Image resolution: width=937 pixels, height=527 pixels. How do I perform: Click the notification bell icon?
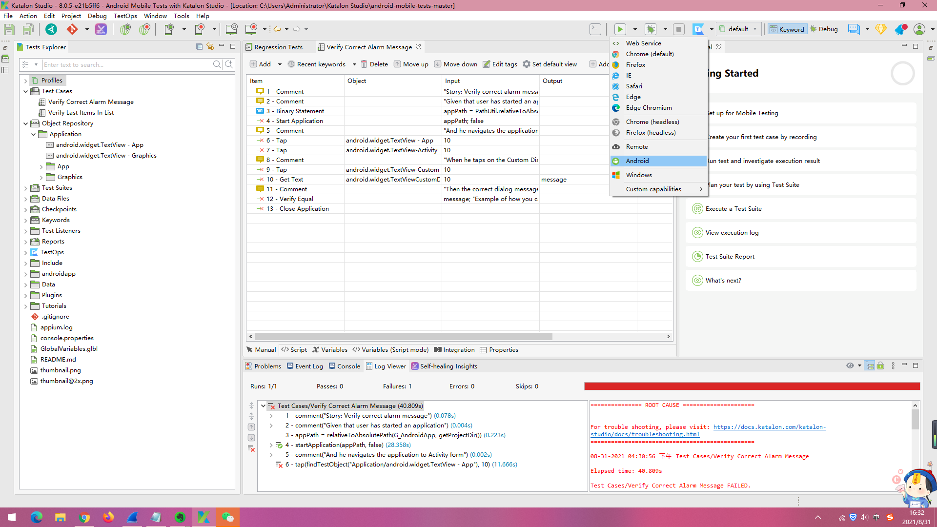[900, 29]
